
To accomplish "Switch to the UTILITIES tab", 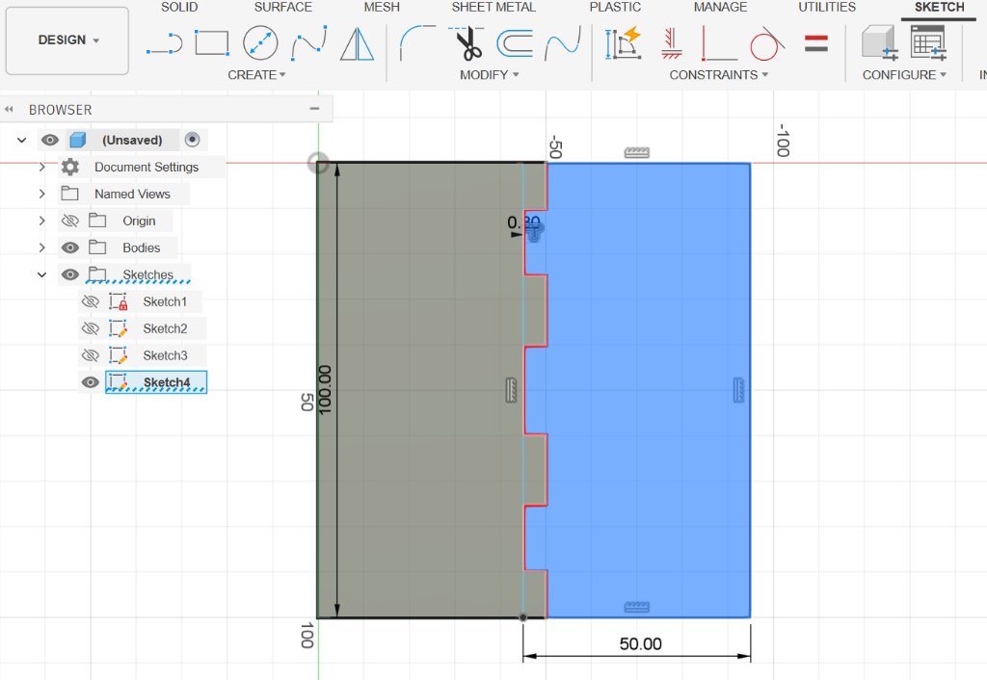I will (x=827, y=7).
